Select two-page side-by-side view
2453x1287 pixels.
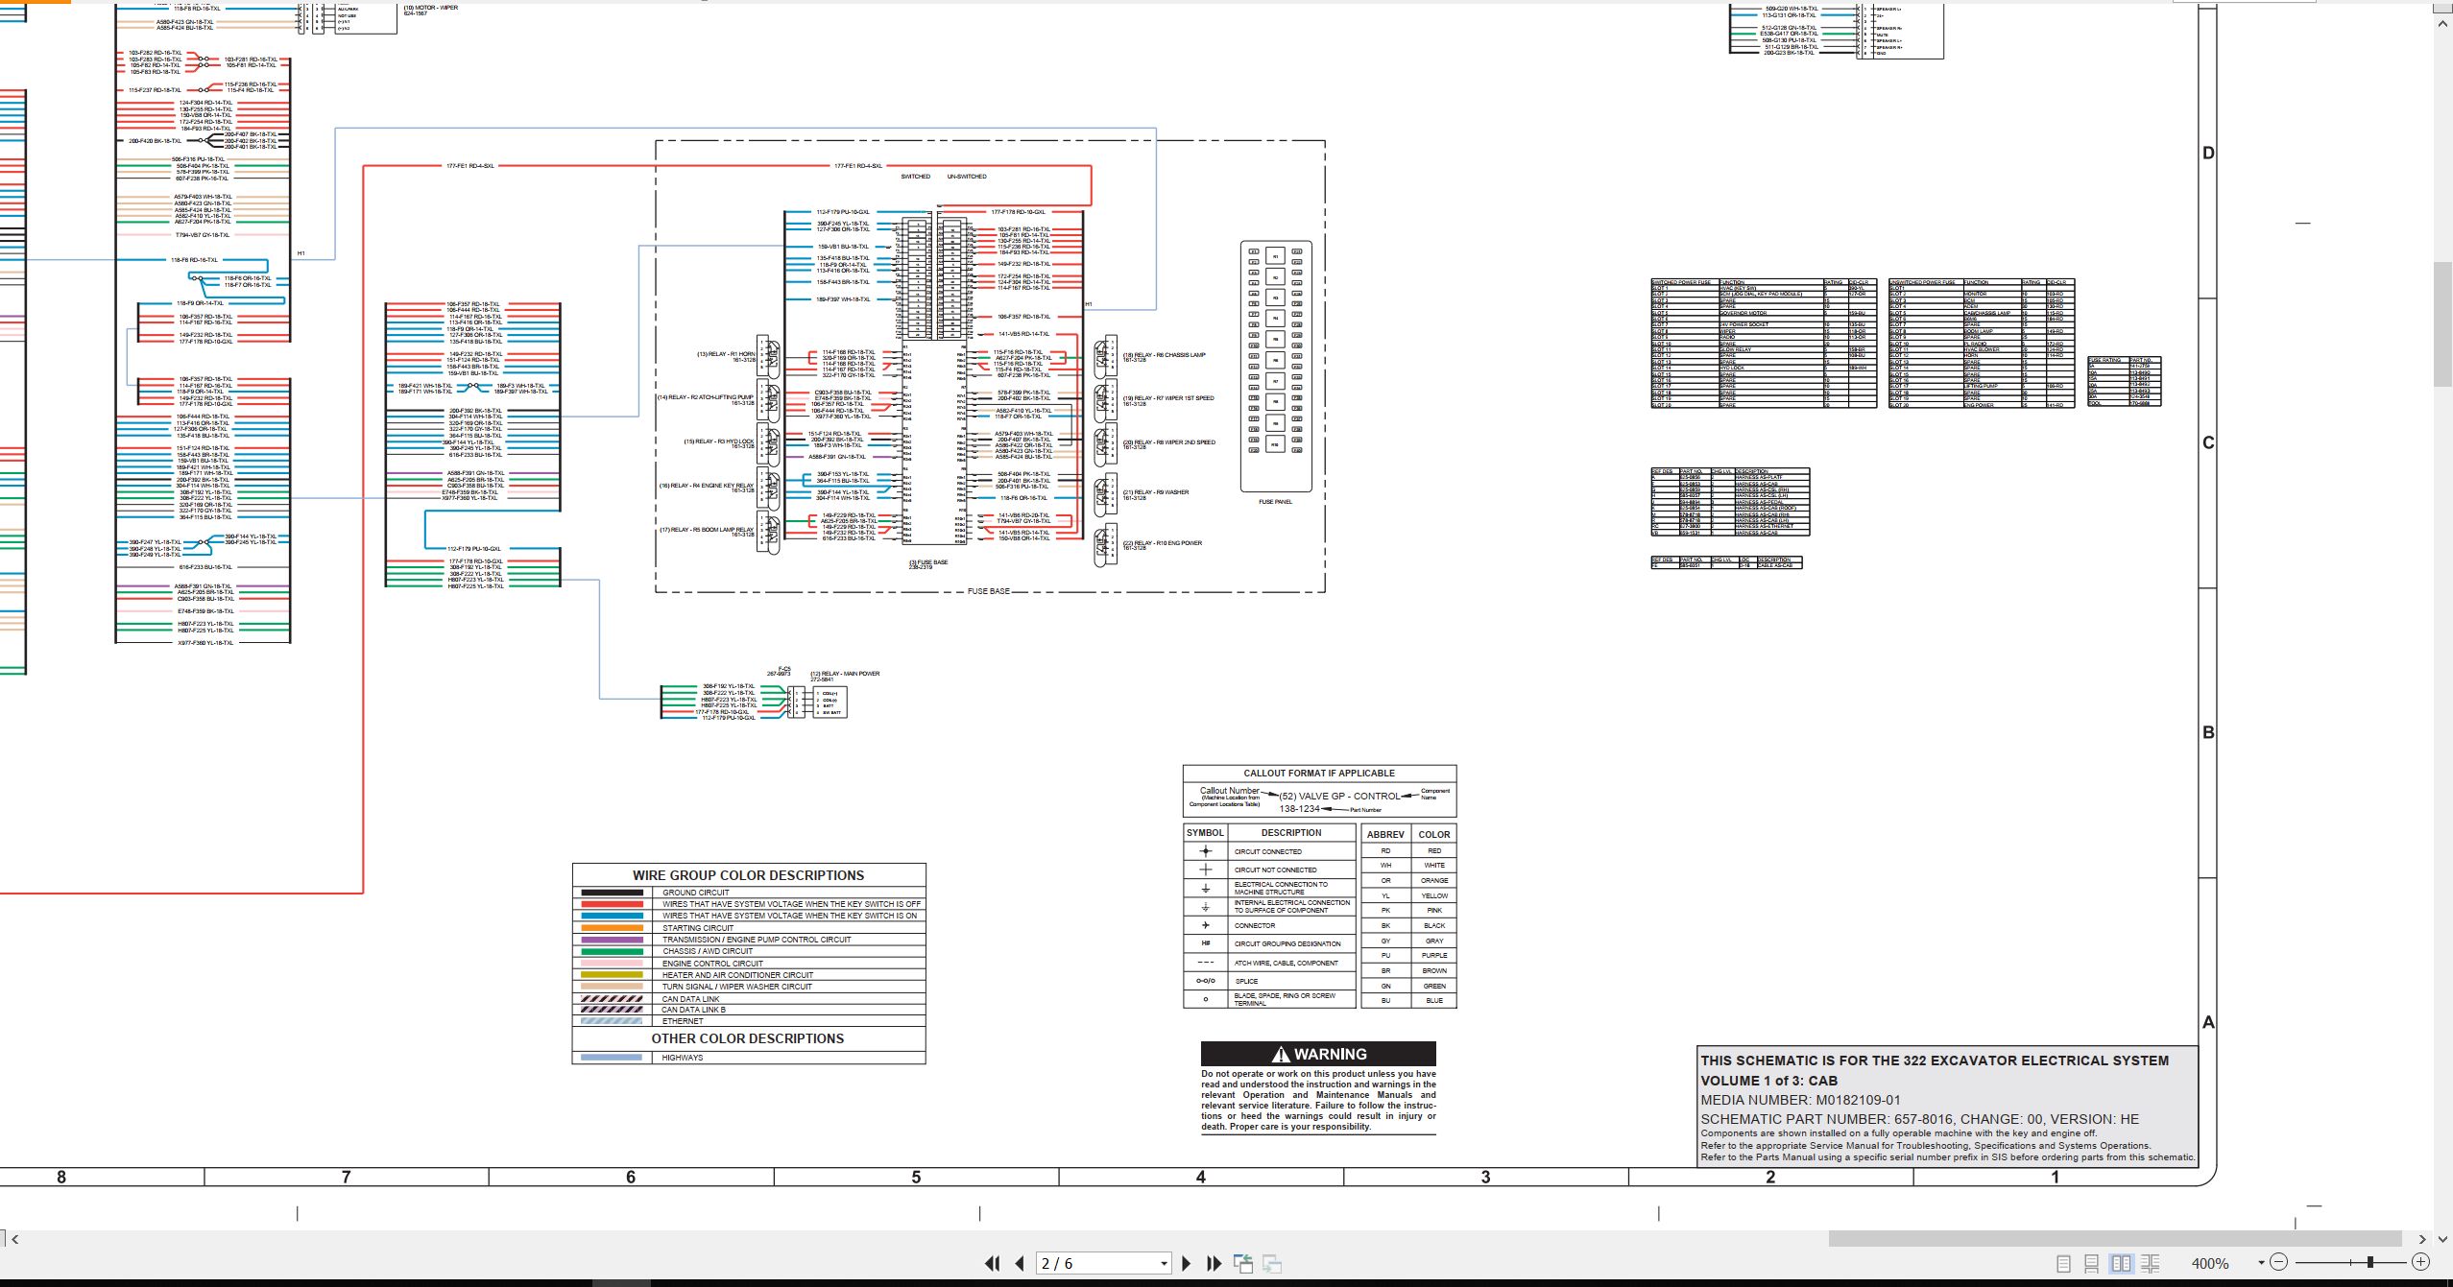[2121, 1264]
